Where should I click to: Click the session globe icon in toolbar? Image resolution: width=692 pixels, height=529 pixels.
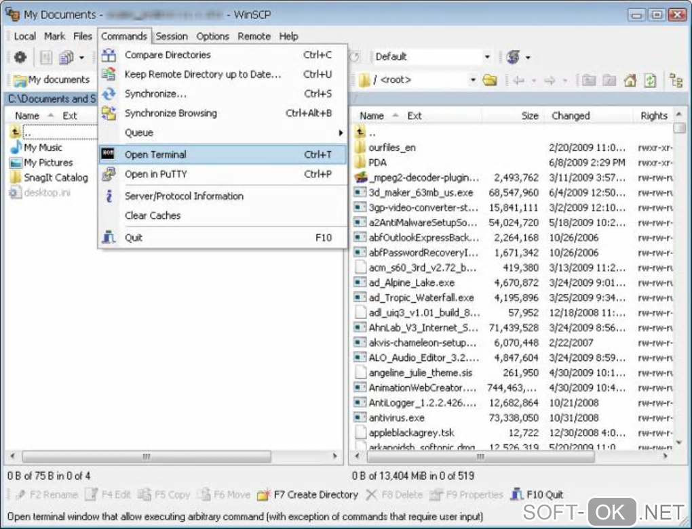513,57
